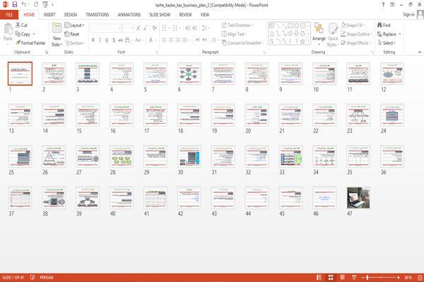Click the New Slide icon

tap(57, 28)
